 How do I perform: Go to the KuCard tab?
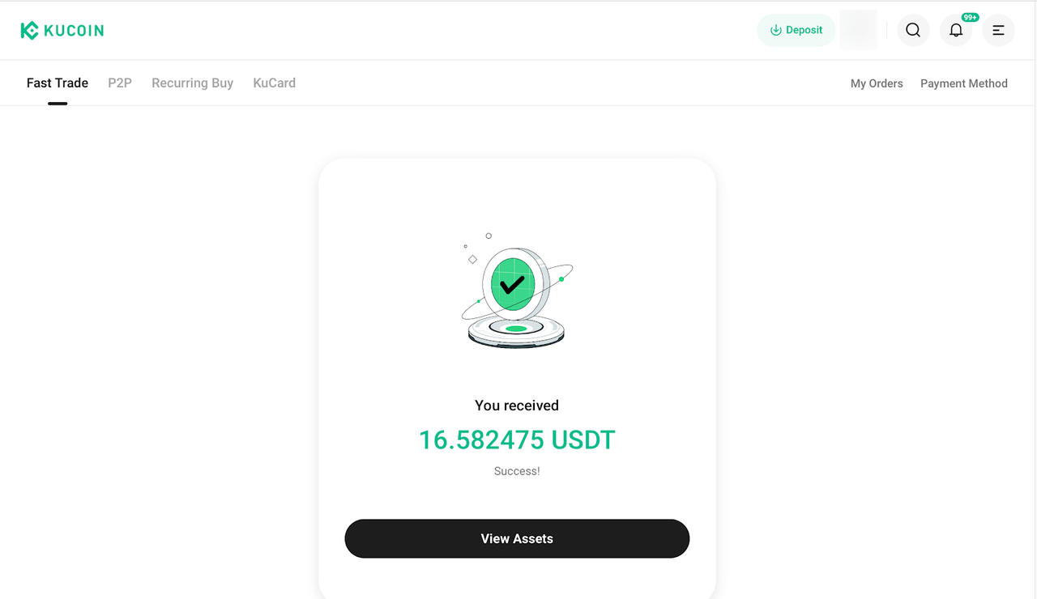click(274, 83)
